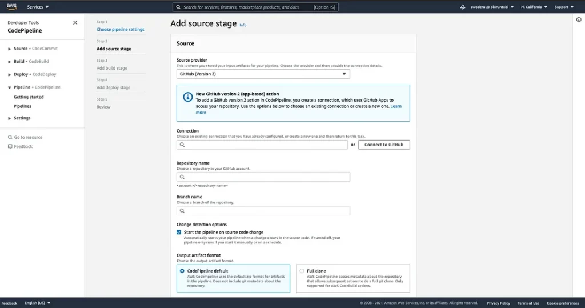Open the notifications bell icon
Viewport: 585px width, 308px height.
click(x=463, y=7)
